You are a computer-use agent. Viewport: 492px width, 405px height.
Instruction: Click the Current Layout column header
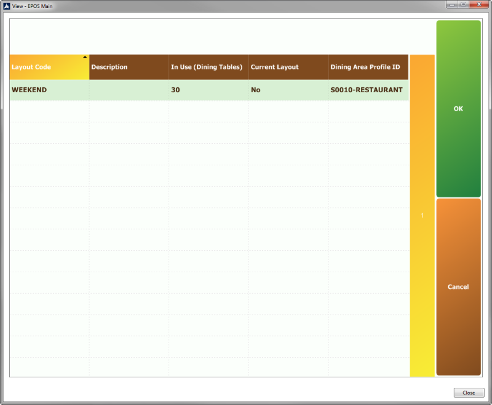coord(288,67)
